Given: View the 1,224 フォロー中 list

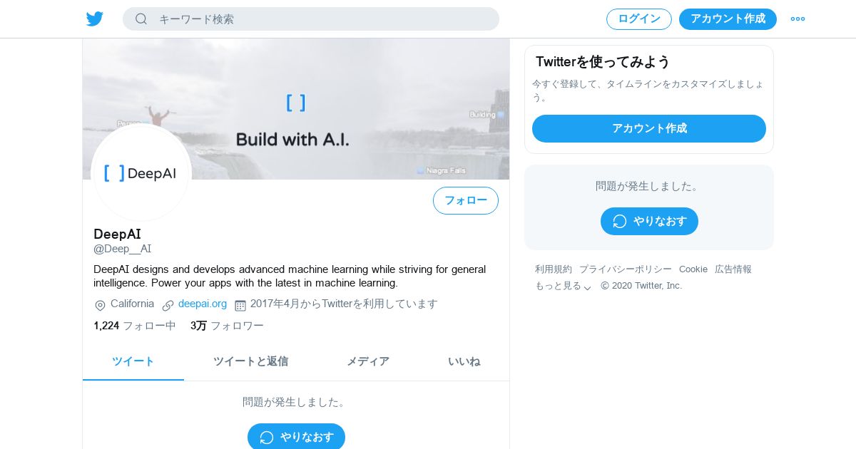Looking at the screenshot, I should [135, 326].
